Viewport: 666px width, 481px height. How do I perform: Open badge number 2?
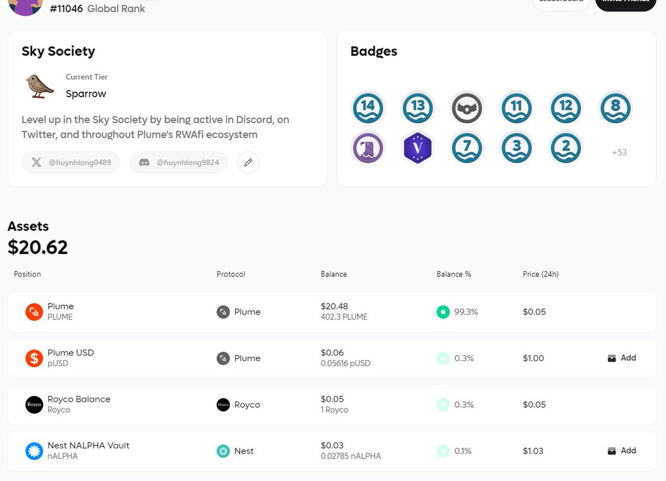coord(566,148)
